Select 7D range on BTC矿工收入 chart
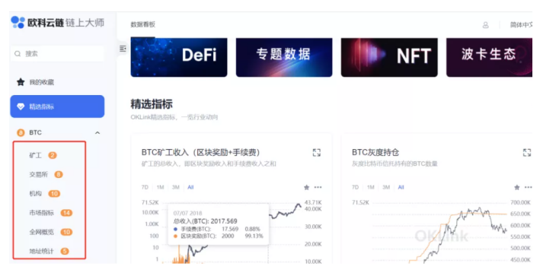The height and width of the screenshot is (276, 540). click(x=145, y=187)
